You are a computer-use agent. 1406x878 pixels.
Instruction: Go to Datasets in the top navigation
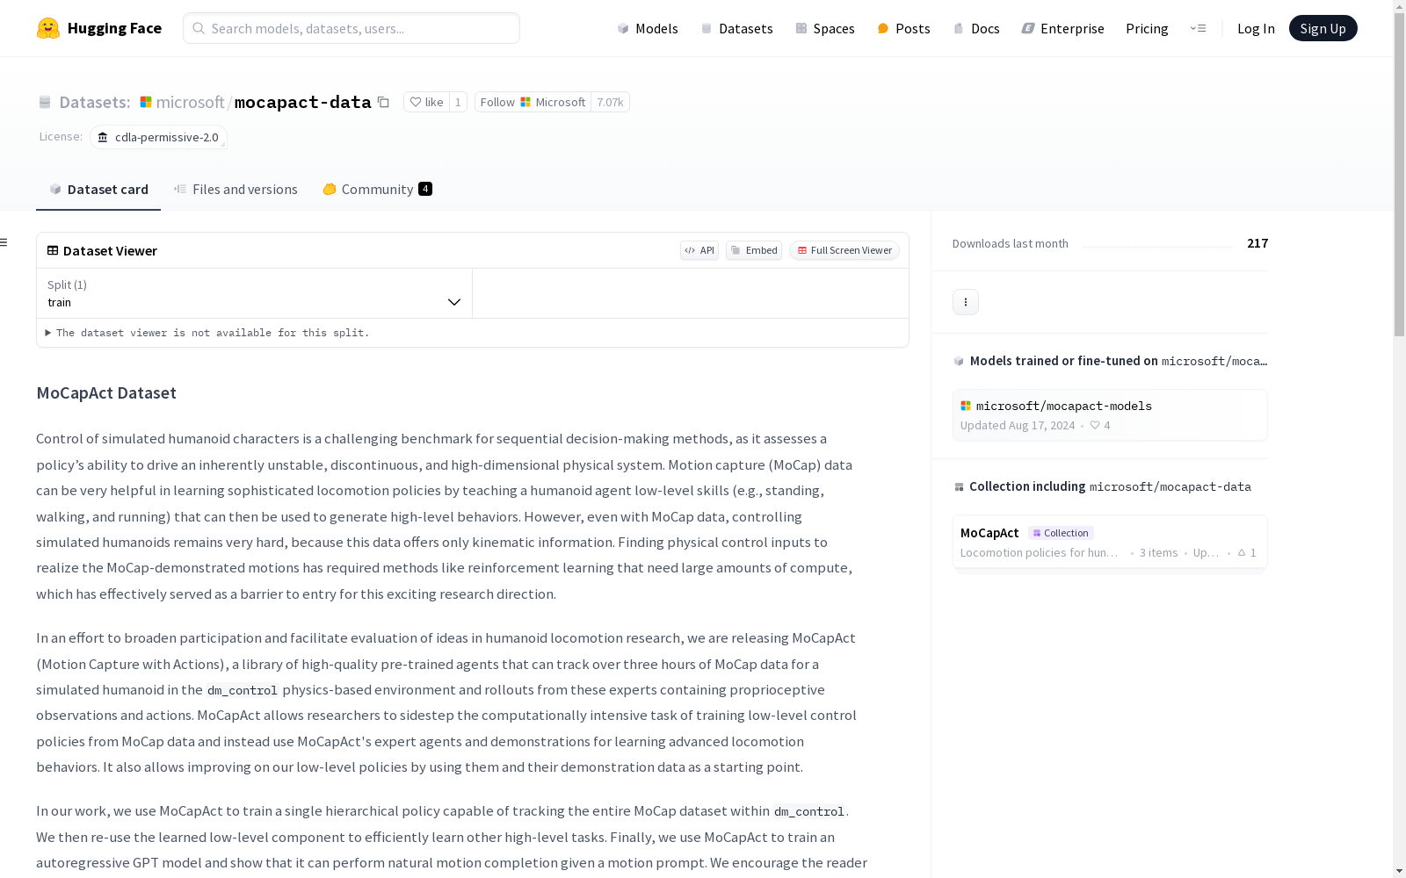tap(736, 28)
